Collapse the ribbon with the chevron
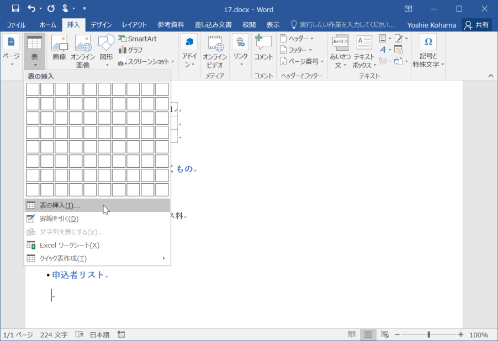Image resolution: width=498 pixels, height=341 pixels. tap(491, 76)
